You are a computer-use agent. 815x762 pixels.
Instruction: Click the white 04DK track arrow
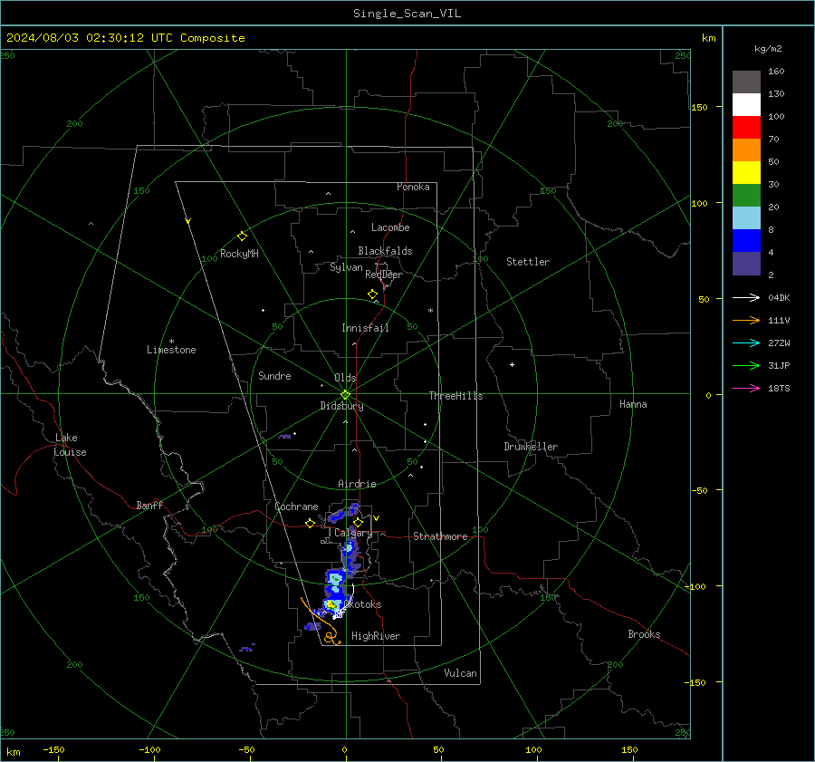coord(746,297)
